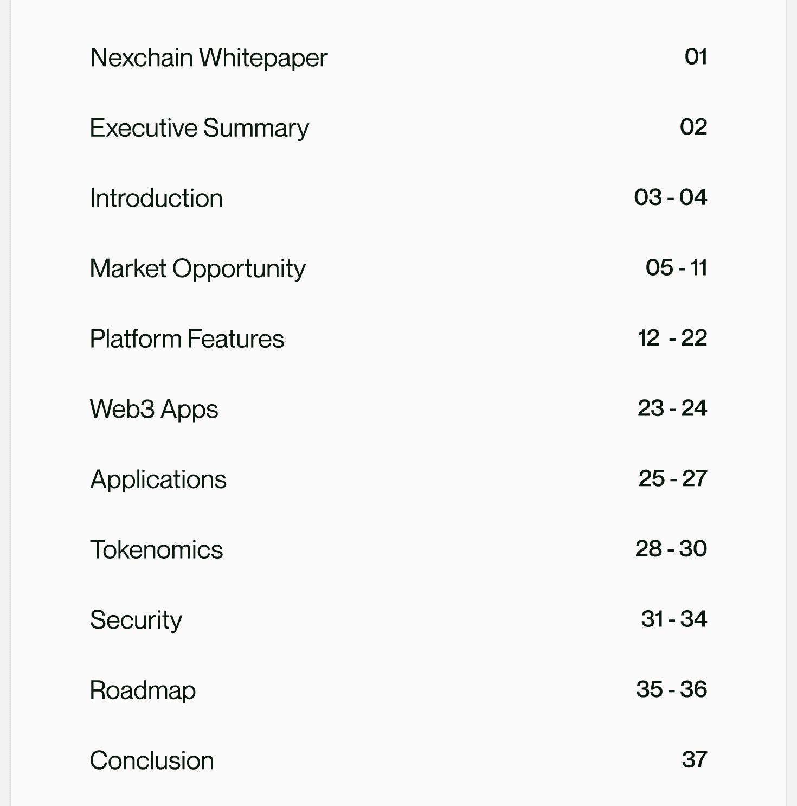The image size is (797, 806).
Task: Open the Introduction section link
Action: coord(156,198)
